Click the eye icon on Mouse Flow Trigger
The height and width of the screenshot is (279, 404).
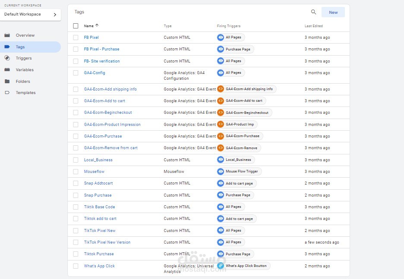(221, 172)
